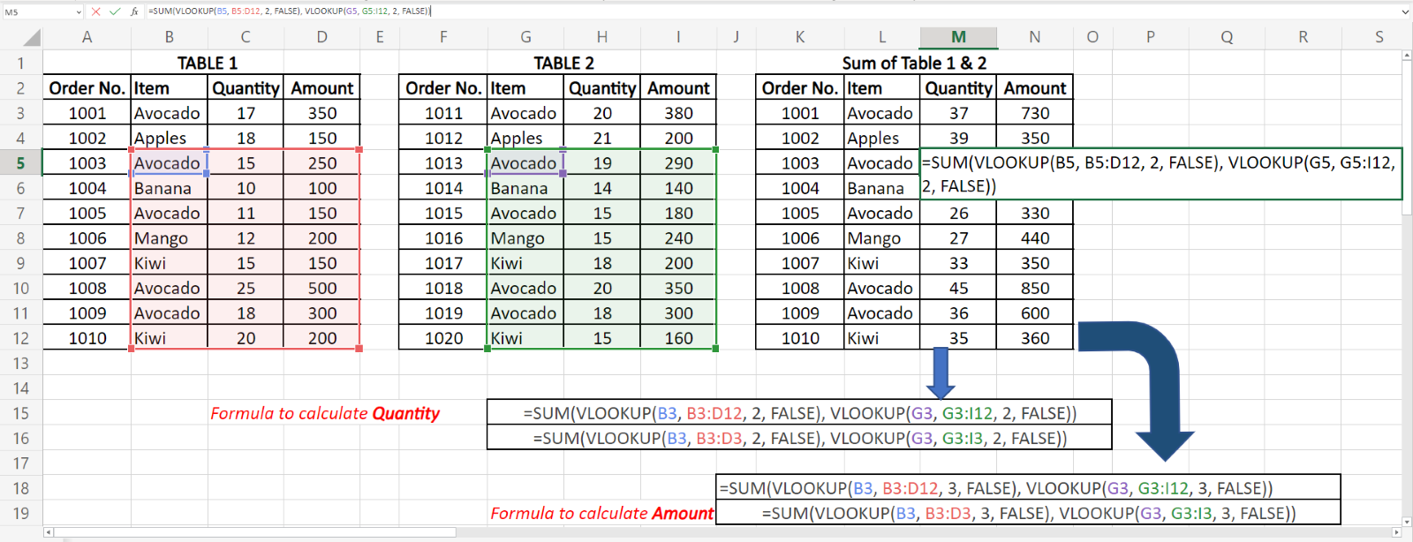
Task: Expand the formula bar with the chevron
Action: (1405, 11)
